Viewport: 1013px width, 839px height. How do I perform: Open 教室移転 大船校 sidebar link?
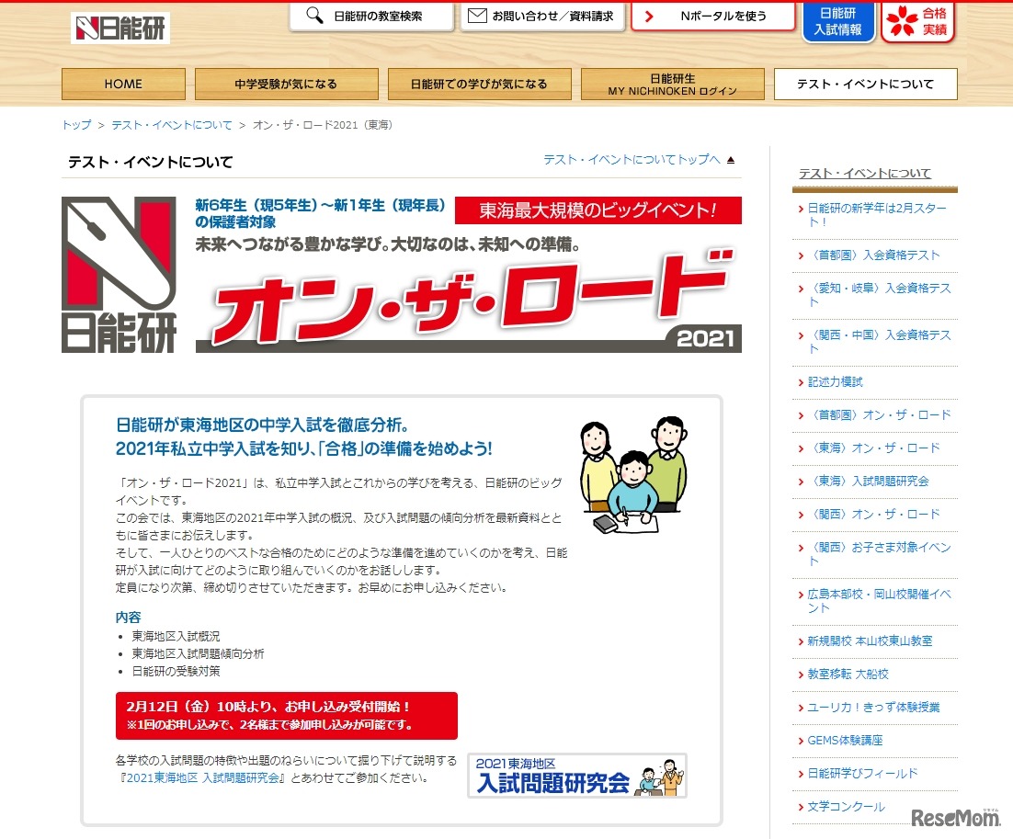pyautogui.click(x=848, y=674)
